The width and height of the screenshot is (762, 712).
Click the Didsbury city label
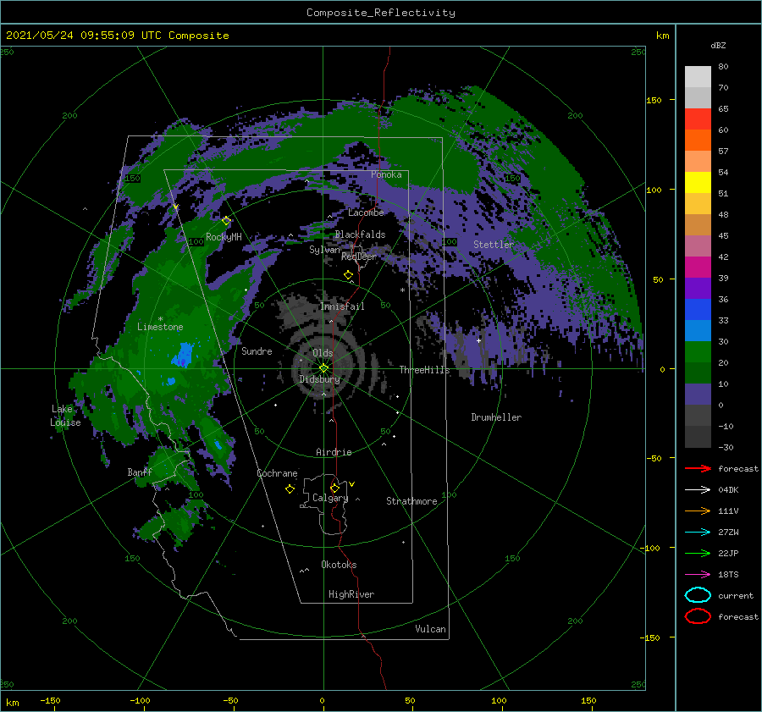click(x=320, y=379)
